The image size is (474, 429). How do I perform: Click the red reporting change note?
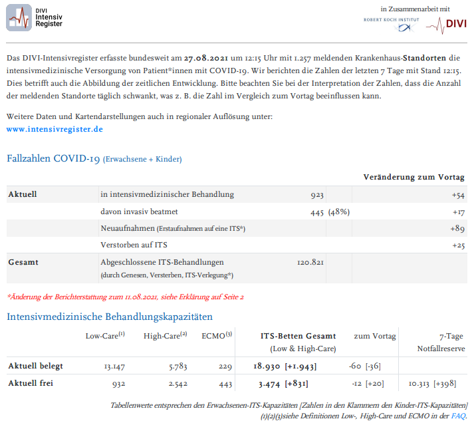tap(125, 296)
